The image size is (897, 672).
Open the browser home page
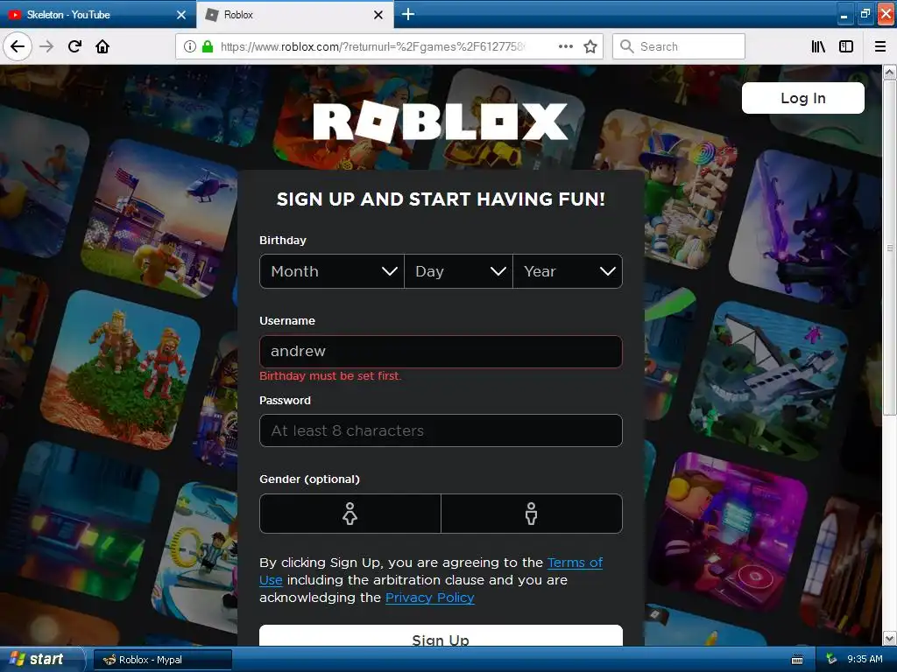pos(102,46)
